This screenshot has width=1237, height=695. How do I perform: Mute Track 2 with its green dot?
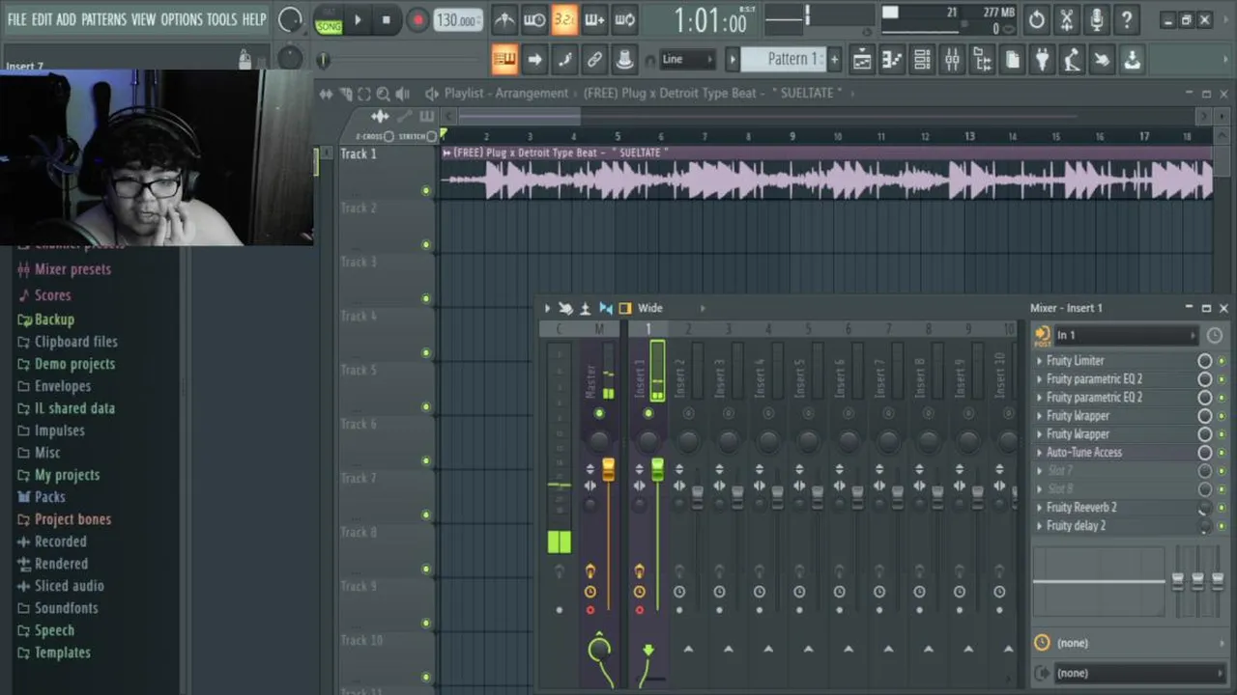pos(425,244)
